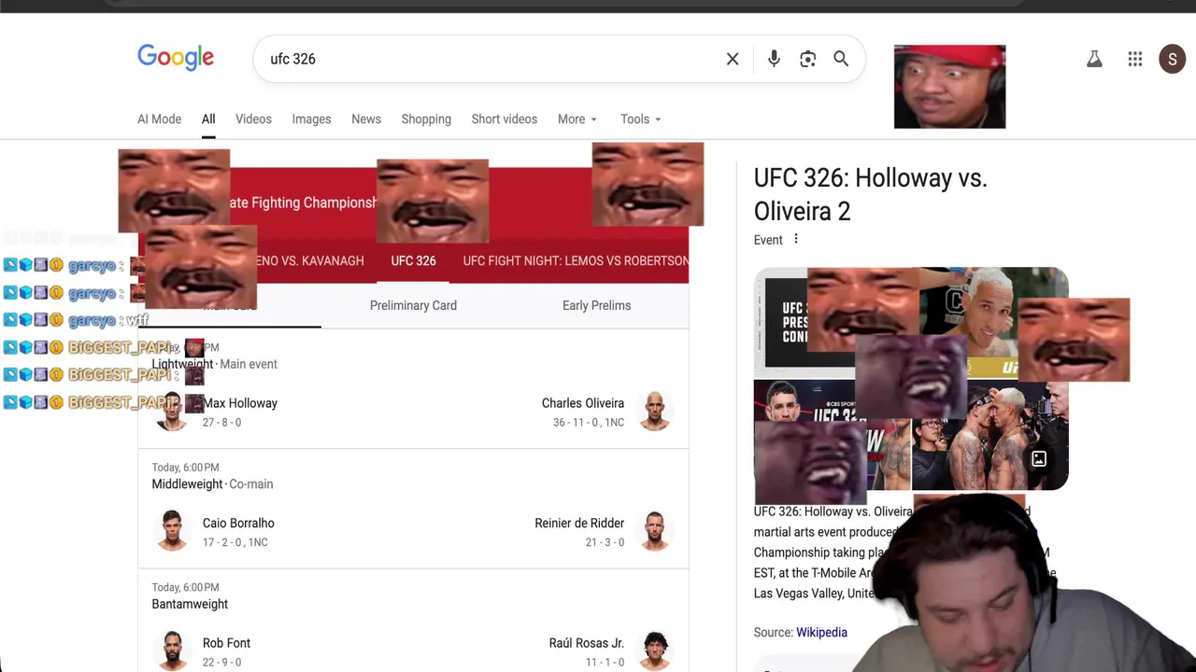1196x672 pixels.
Task: Click record 17 - 2 - 0, 1NC
Action: tap(235, 542)
